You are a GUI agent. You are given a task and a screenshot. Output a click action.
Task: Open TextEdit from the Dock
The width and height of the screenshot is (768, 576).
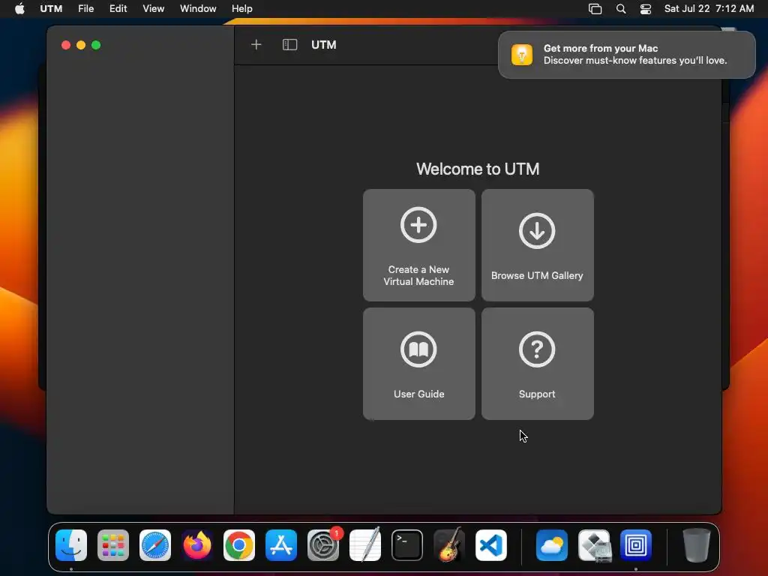tap(365, 545)
